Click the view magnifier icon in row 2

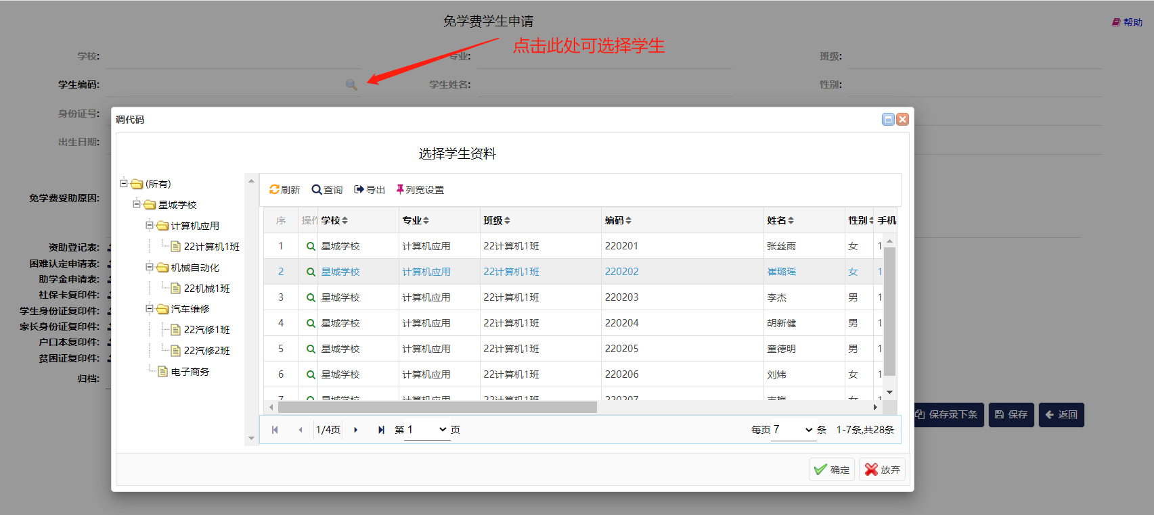click(311, 272)
